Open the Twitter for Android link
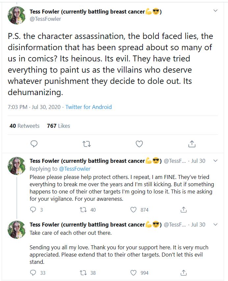Screen dimensions: 228x281 [x=88, y=107]
